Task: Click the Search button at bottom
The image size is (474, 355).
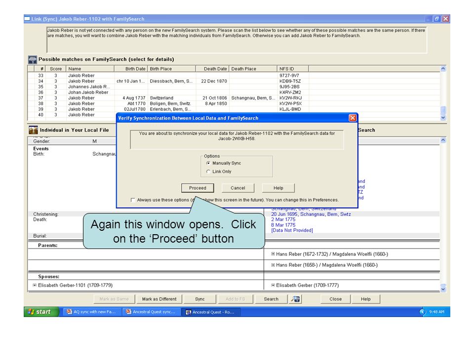Action: point(271,299)
